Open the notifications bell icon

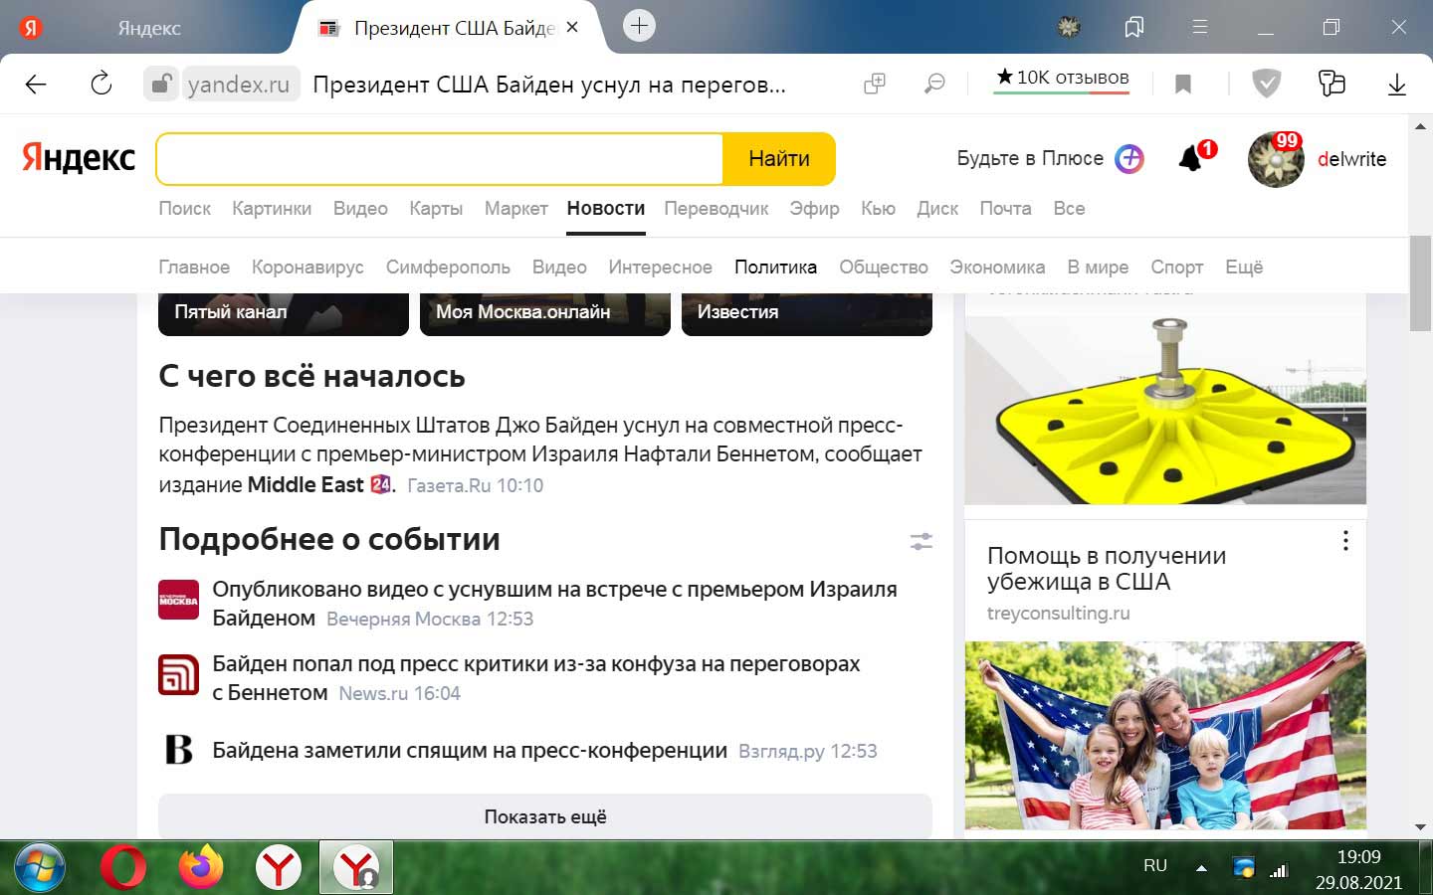pyautogui.click(x=1191, y=158)
